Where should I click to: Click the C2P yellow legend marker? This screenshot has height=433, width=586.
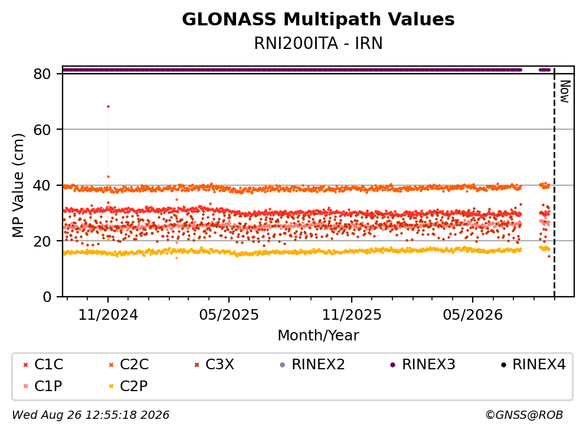pos(111,386)
